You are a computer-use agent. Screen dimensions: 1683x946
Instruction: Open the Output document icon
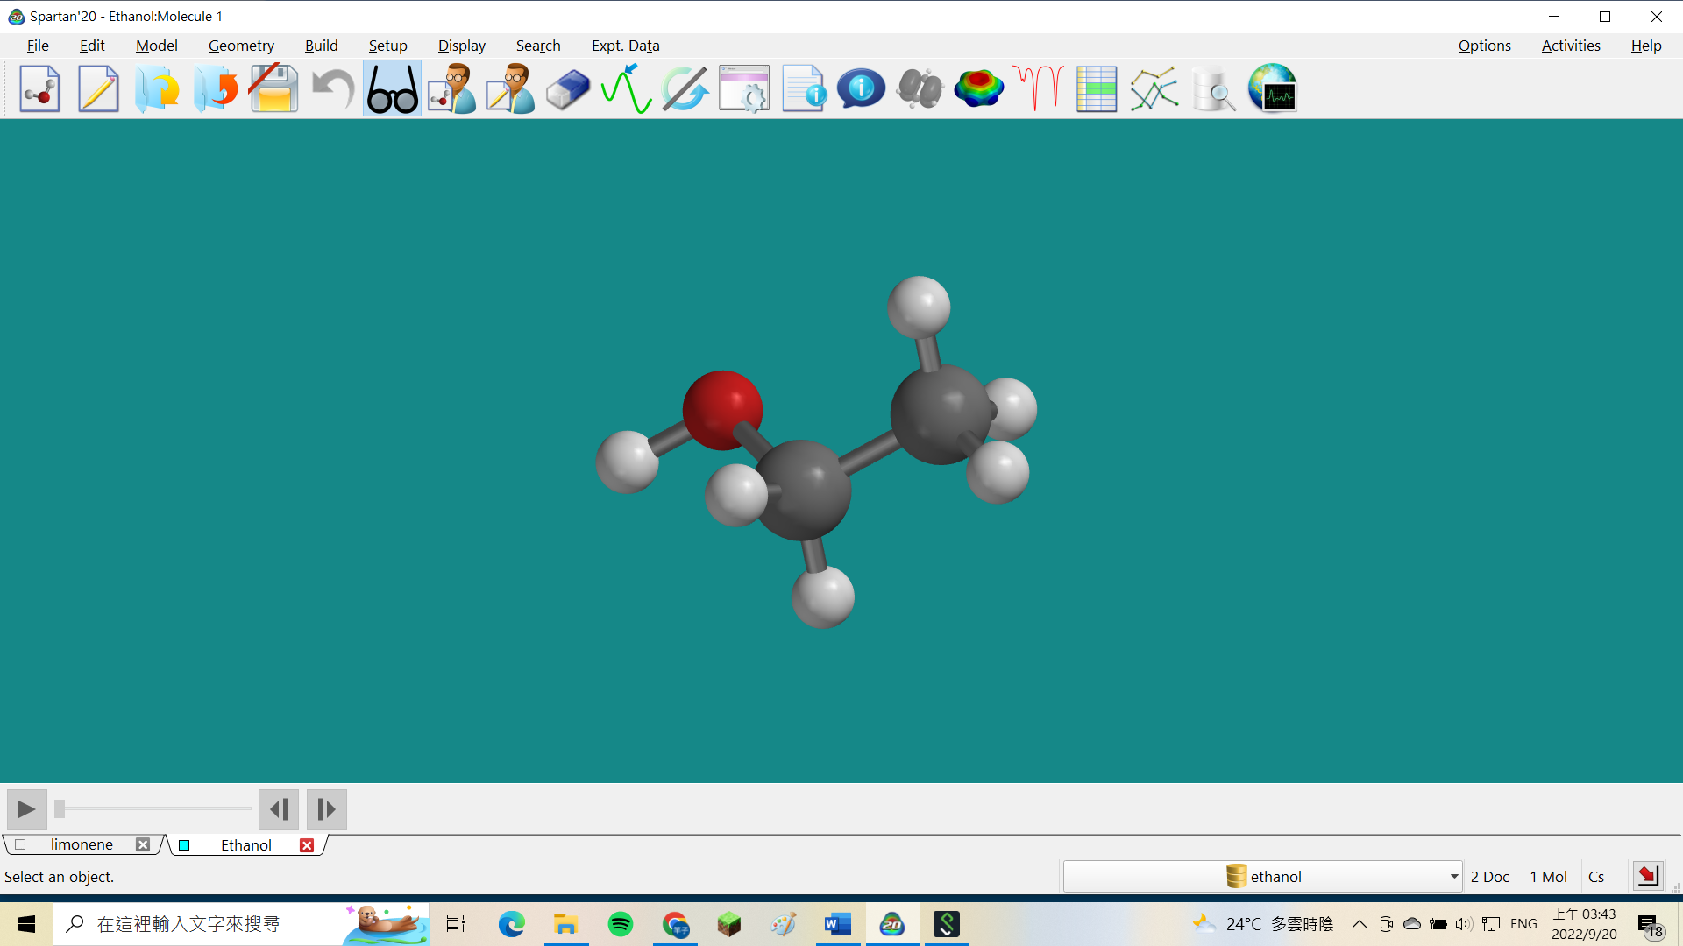[x=803, y=88]
